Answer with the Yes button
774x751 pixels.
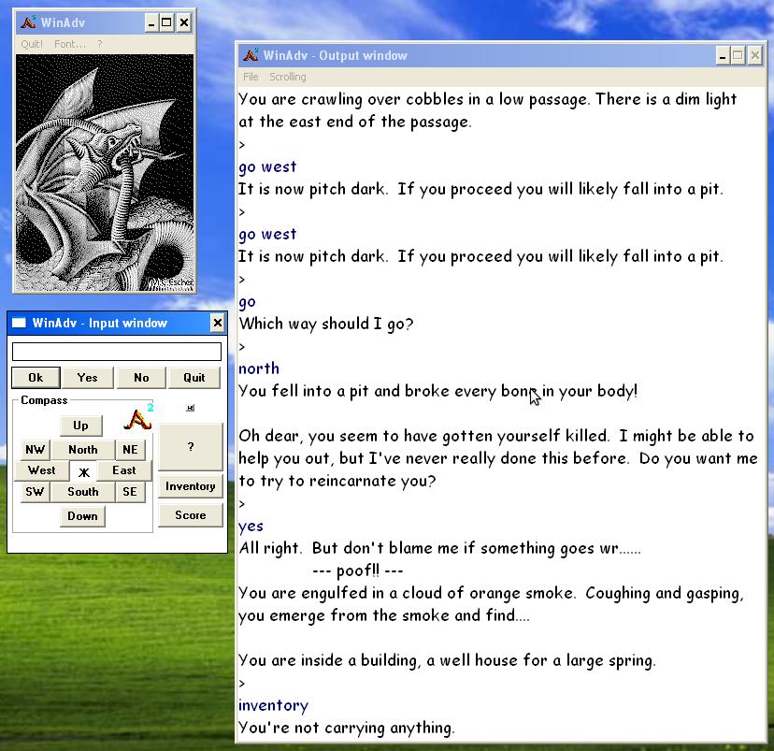coord(87,378)
